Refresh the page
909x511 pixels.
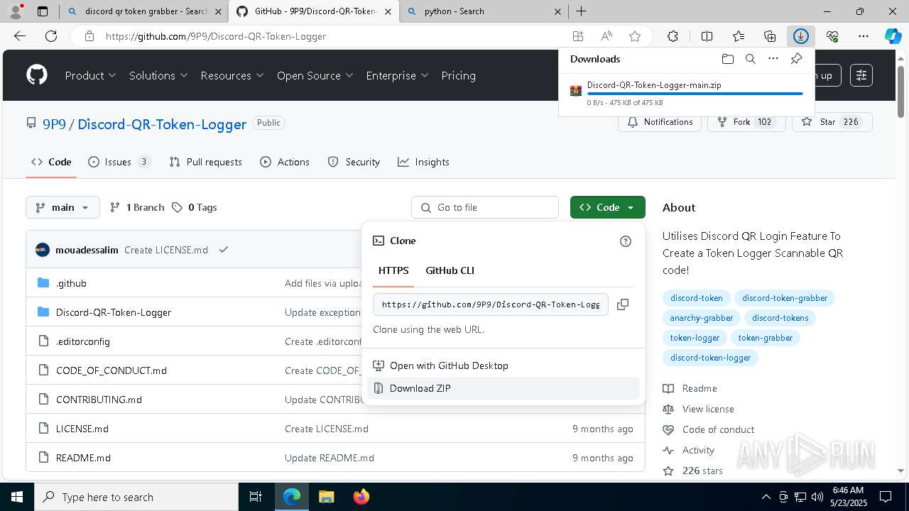pos(50,36)
